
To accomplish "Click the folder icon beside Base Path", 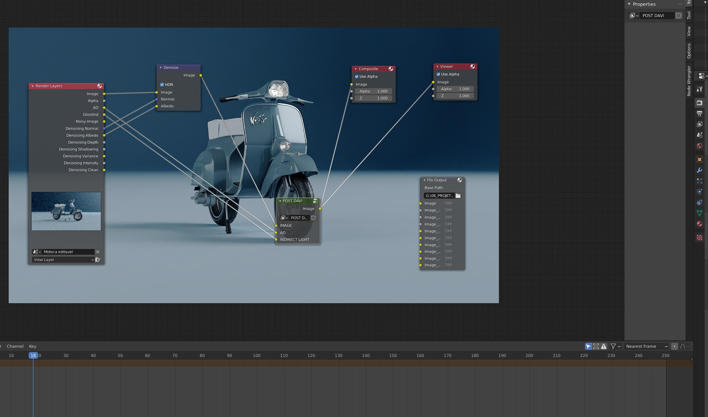I will (458, 196).
